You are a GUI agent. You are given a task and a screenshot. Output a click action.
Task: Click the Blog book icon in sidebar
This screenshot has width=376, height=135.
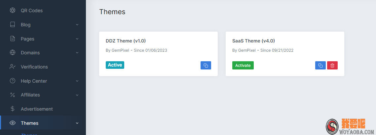13,25
